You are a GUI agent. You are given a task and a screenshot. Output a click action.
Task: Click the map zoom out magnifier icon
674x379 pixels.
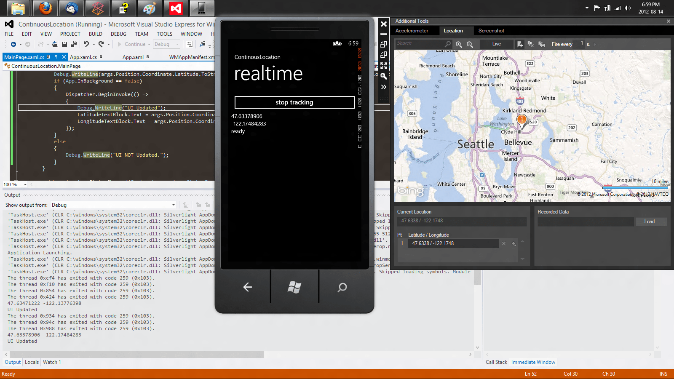click(x=470, y=44)
